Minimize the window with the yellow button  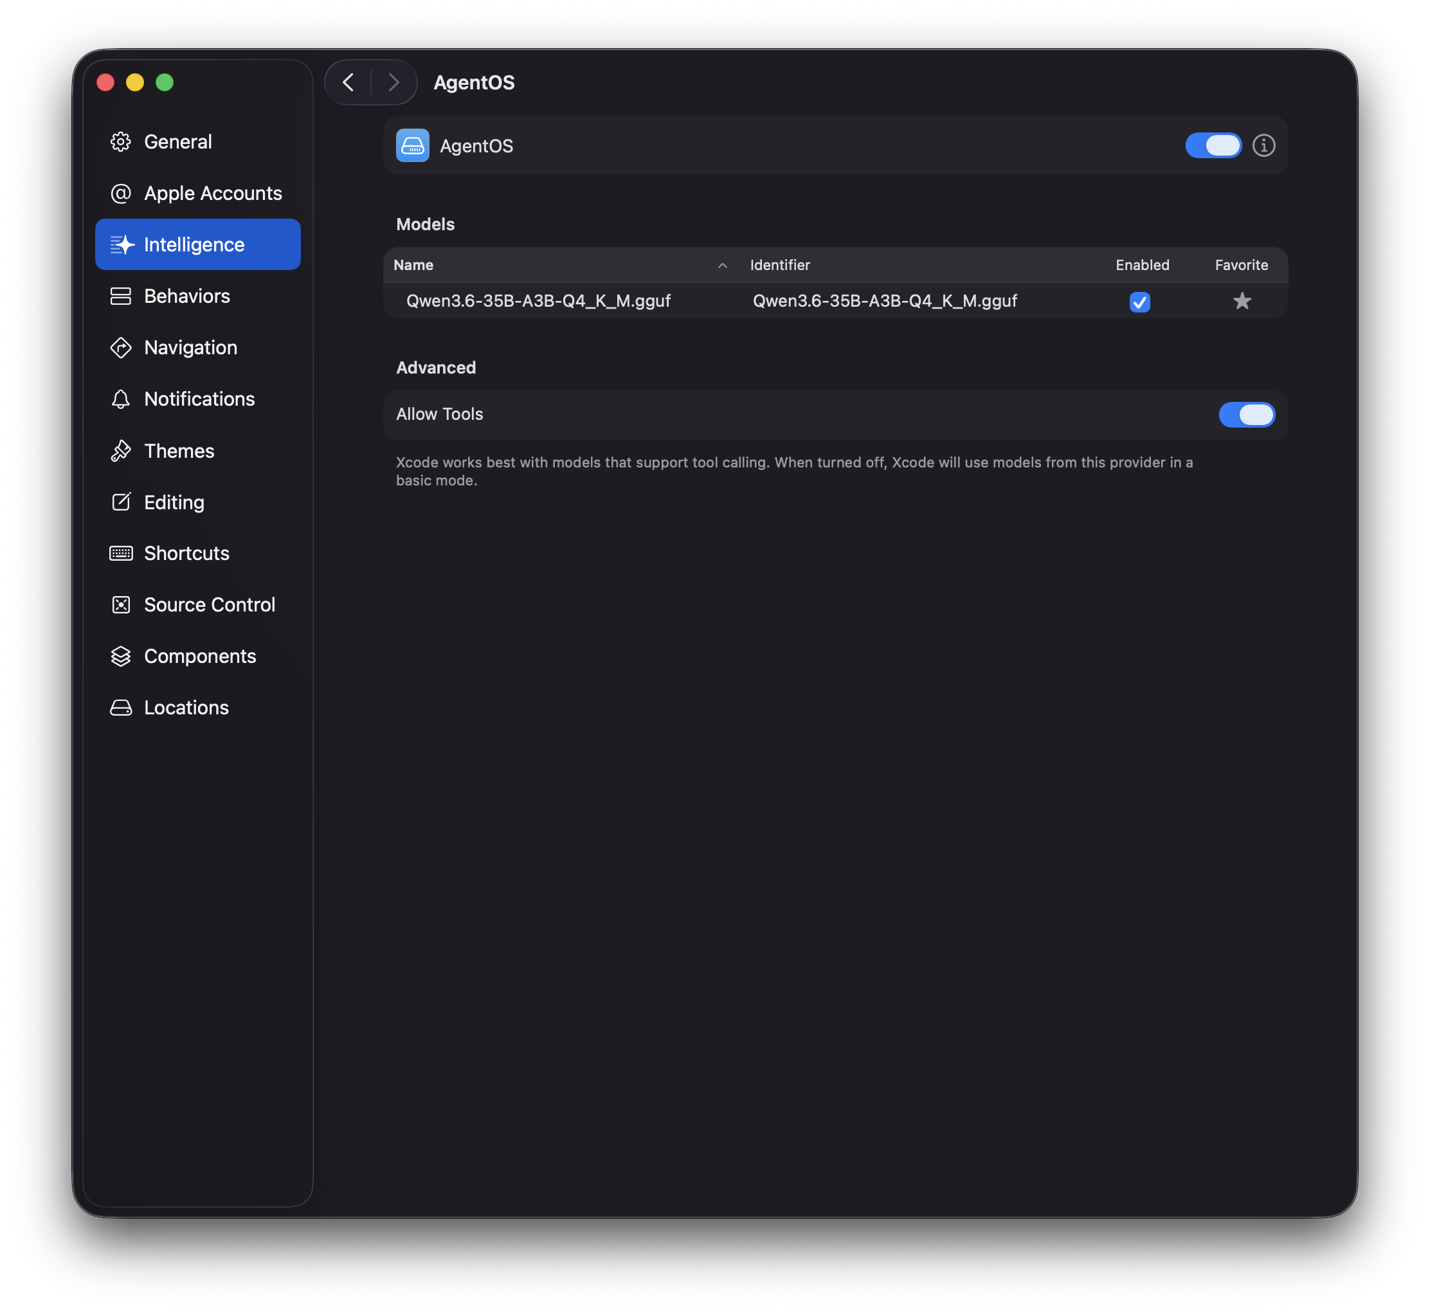[x=135, y=82]
